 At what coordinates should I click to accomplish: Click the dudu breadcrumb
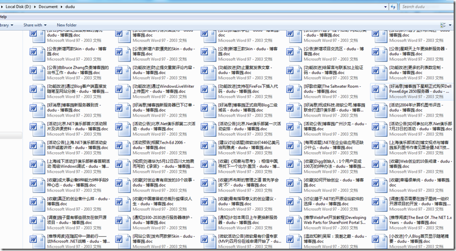70,7
